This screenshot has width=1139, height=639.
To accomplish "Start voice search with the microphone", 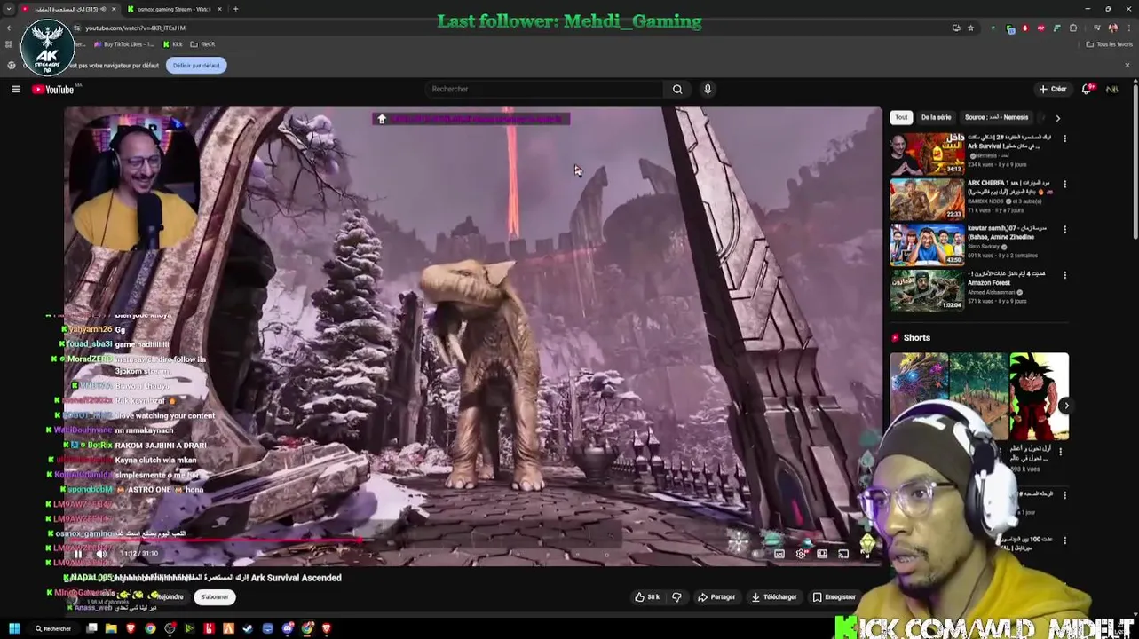I will pos(708,89).
